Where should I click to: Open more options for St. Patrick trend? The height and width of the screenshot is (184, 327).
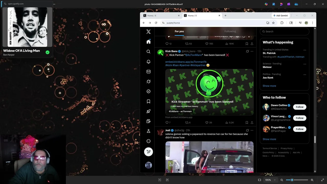tap(305, 50)
